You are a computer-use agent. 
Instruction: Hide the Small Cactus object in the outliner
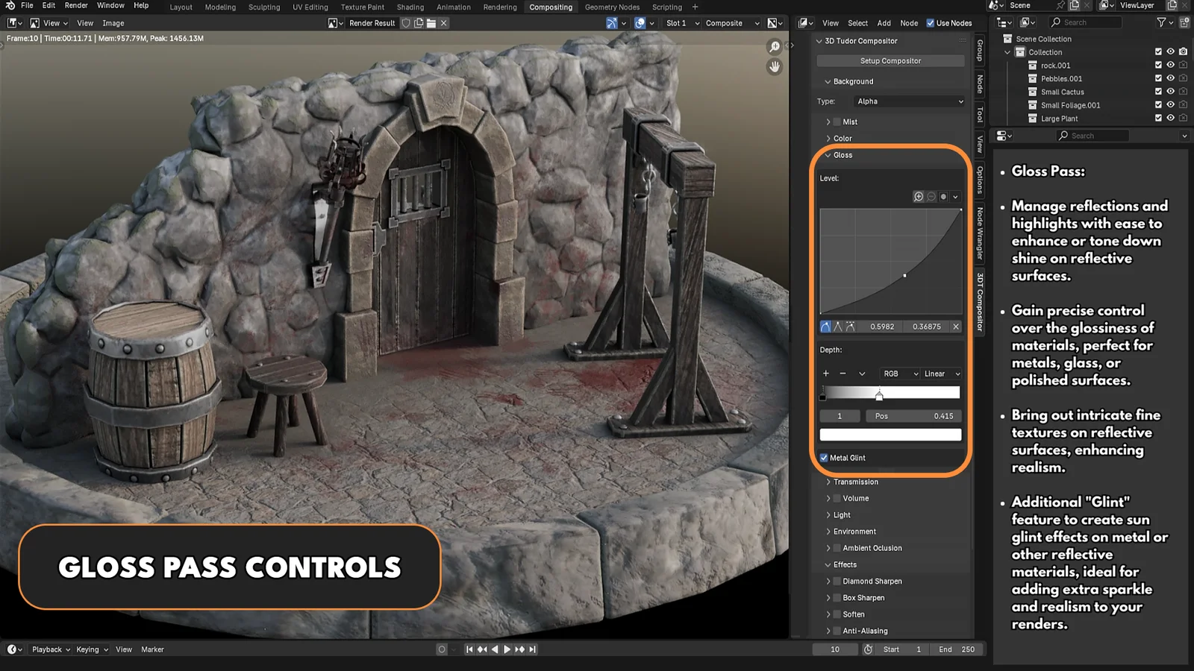click(x=1170, y=92)
